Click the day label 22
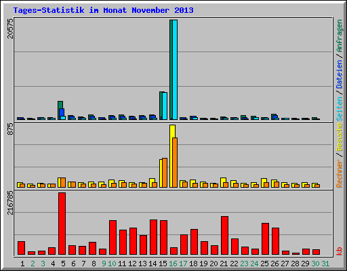347x271 pixels. click(x=234, y=264)
